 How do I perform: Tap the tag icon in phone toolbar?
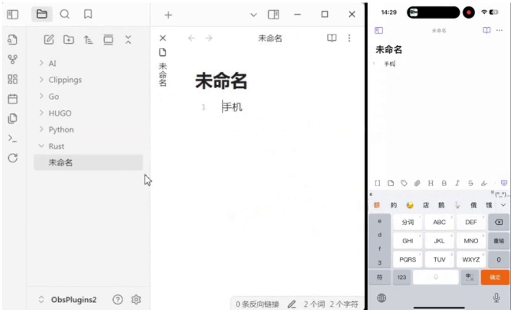coord(404,183)
